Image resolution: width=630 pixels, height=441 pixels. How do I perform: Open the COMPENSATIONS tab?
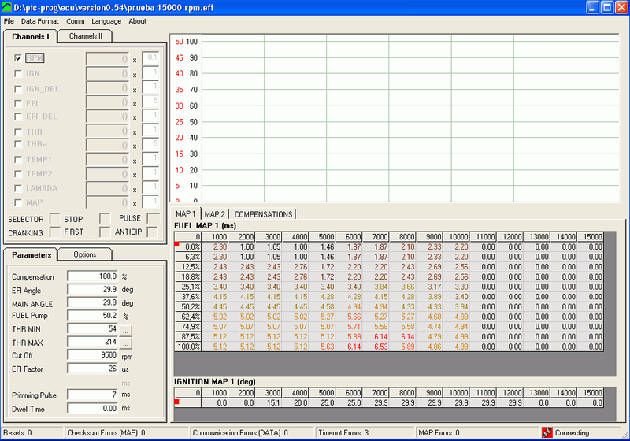tap(263, 213)
